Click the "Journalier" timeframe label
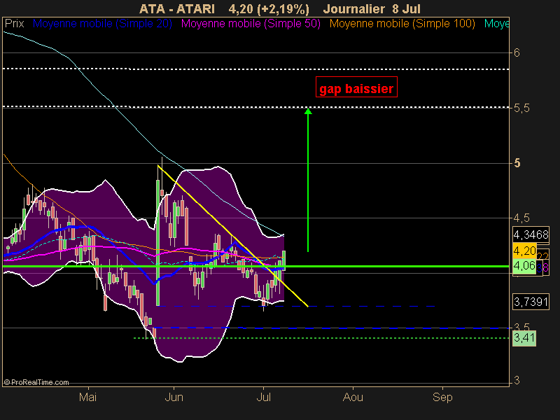 click(354, 9)
